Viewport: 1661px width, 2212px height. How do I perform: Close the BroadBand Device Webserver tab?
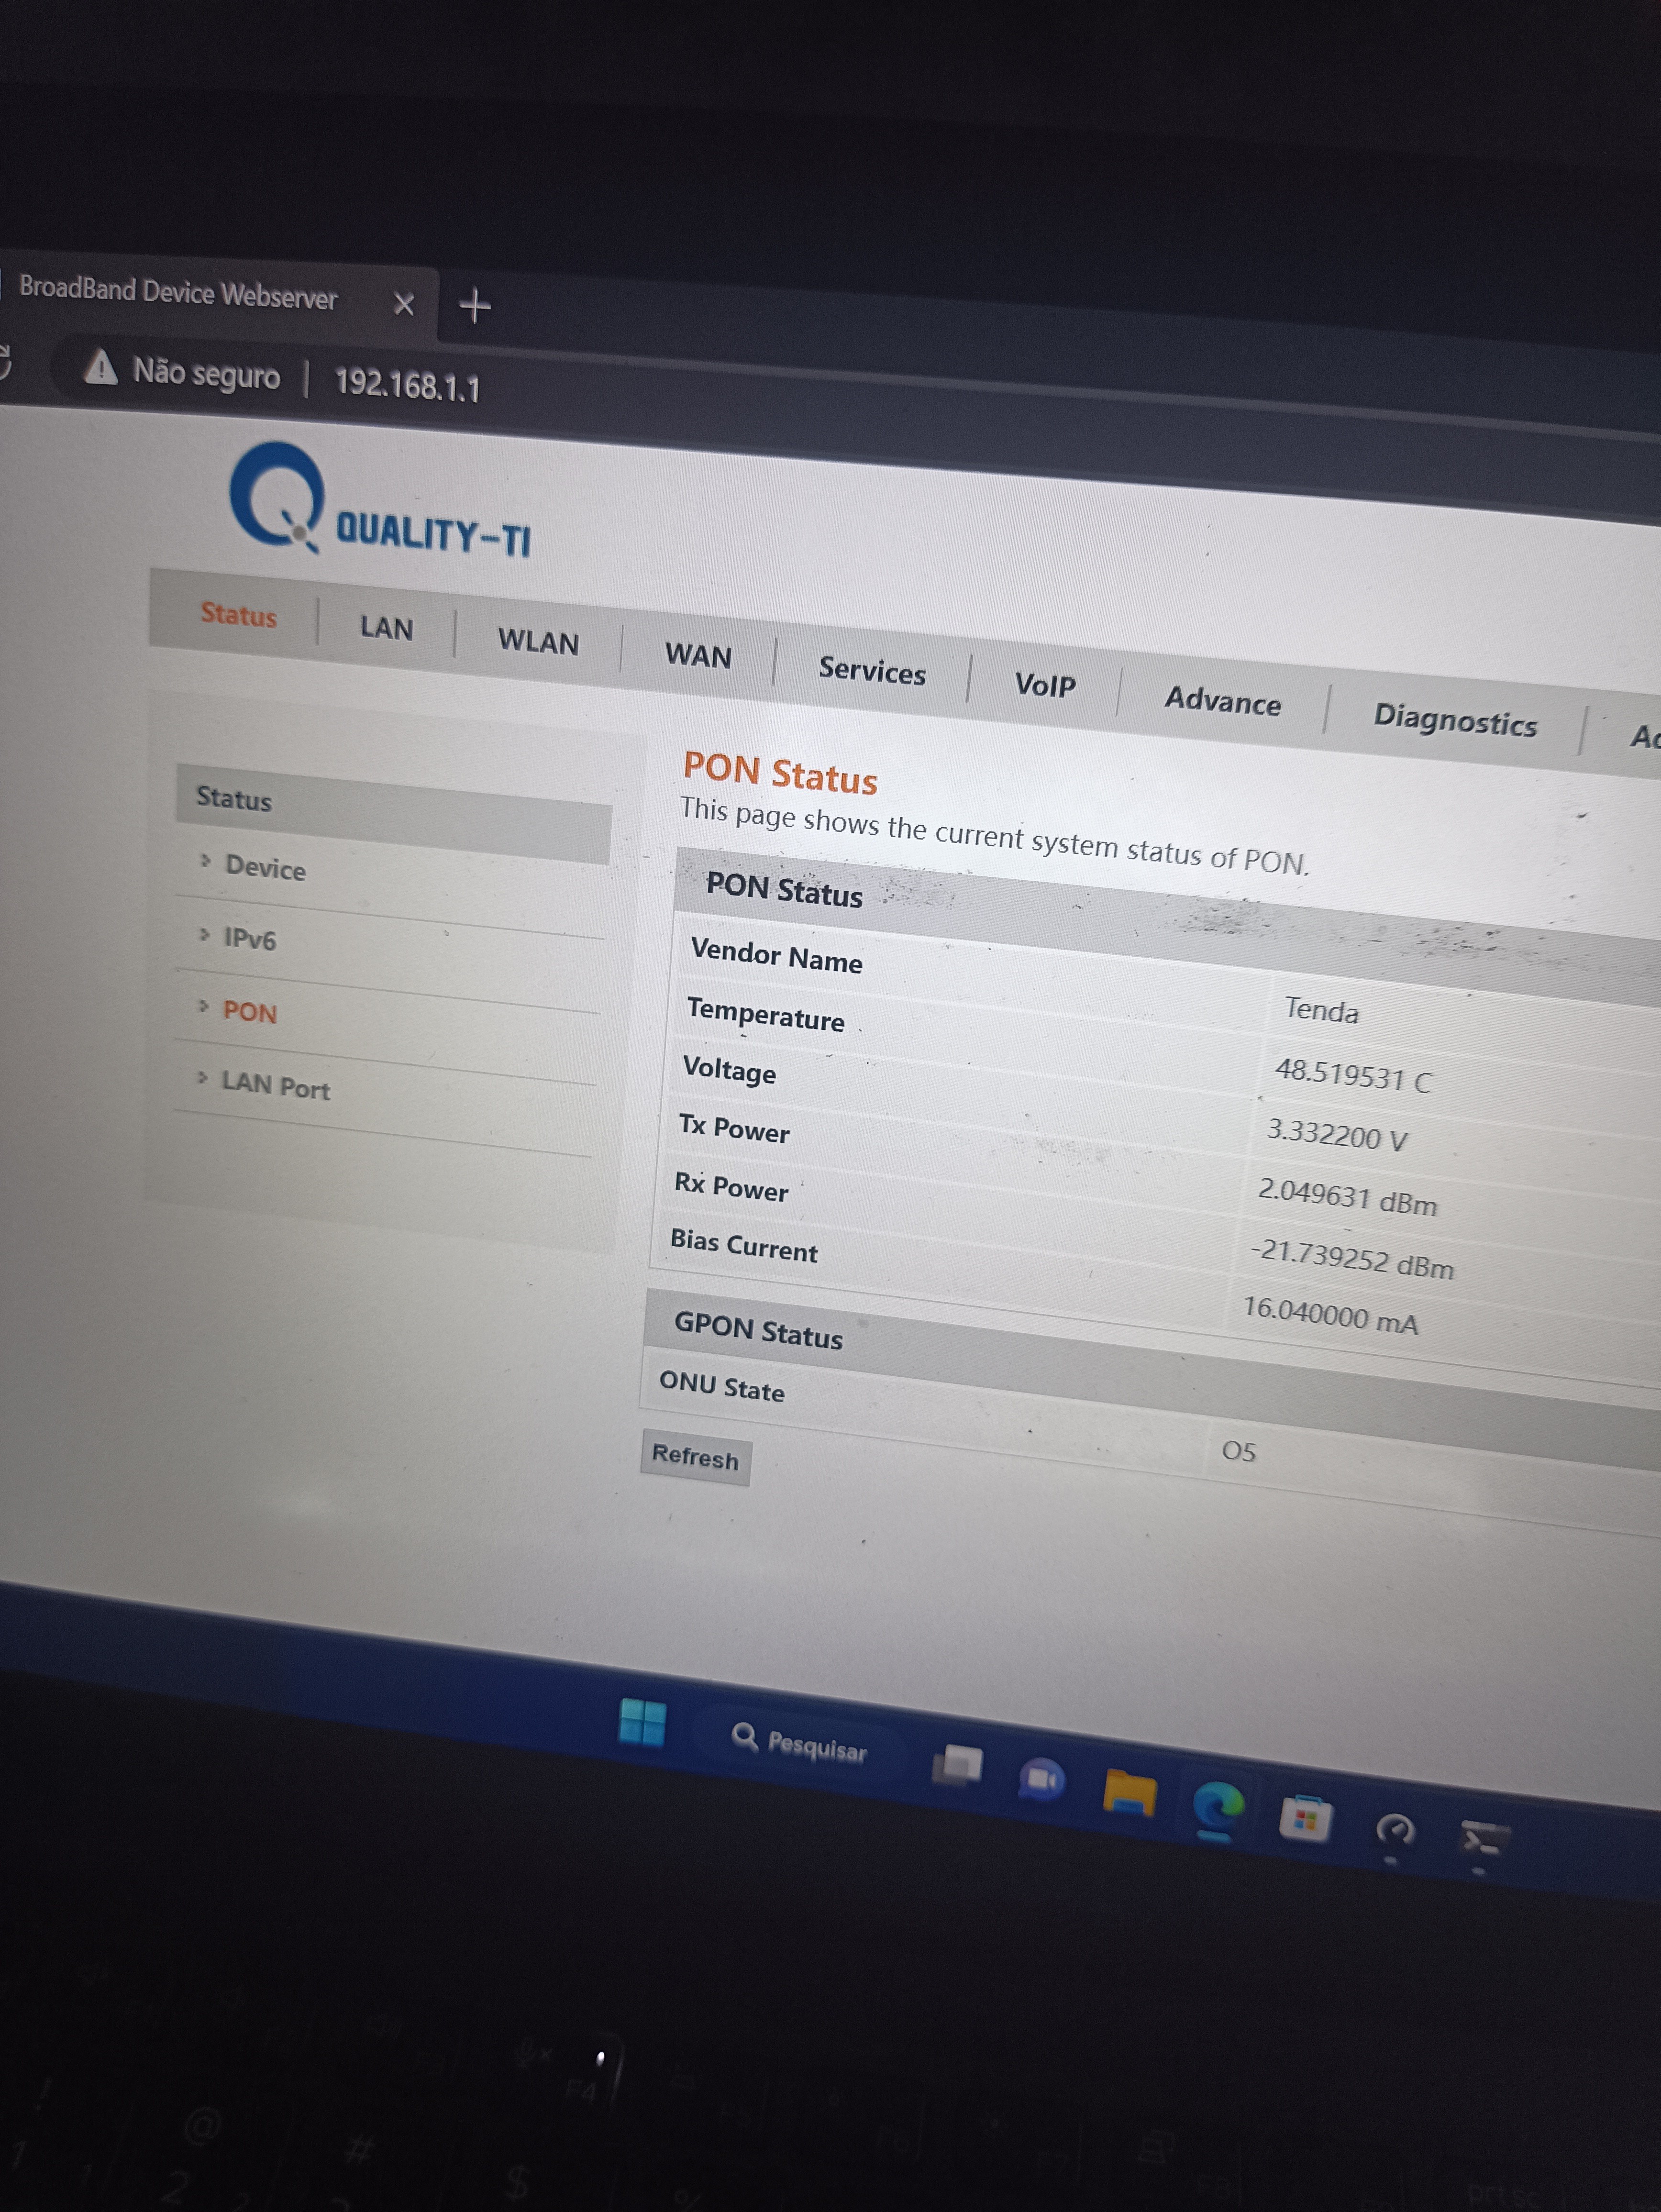(403, 304)
